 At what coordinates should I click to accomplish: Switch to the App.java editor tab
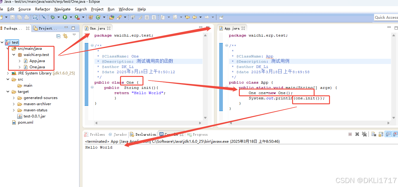click(x=231, y=28)
